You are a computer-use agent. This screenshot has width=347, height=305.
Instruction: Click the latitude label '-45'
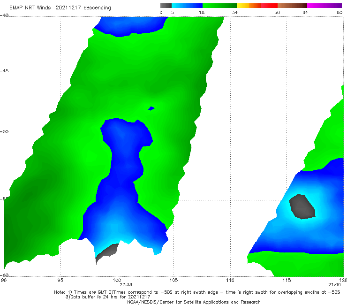pos(4,71)
